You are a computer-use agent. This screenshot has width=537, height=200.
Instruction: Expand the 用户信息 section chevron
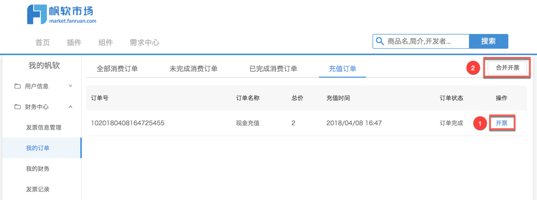[x=70, y=86]
